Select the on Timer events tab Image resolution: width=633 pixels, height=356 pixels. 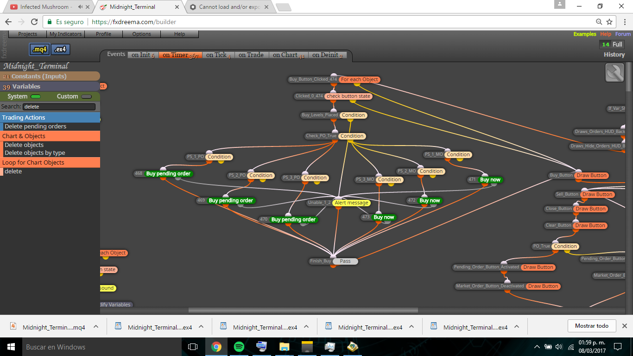pyautogui.click(x=180, y=55)
